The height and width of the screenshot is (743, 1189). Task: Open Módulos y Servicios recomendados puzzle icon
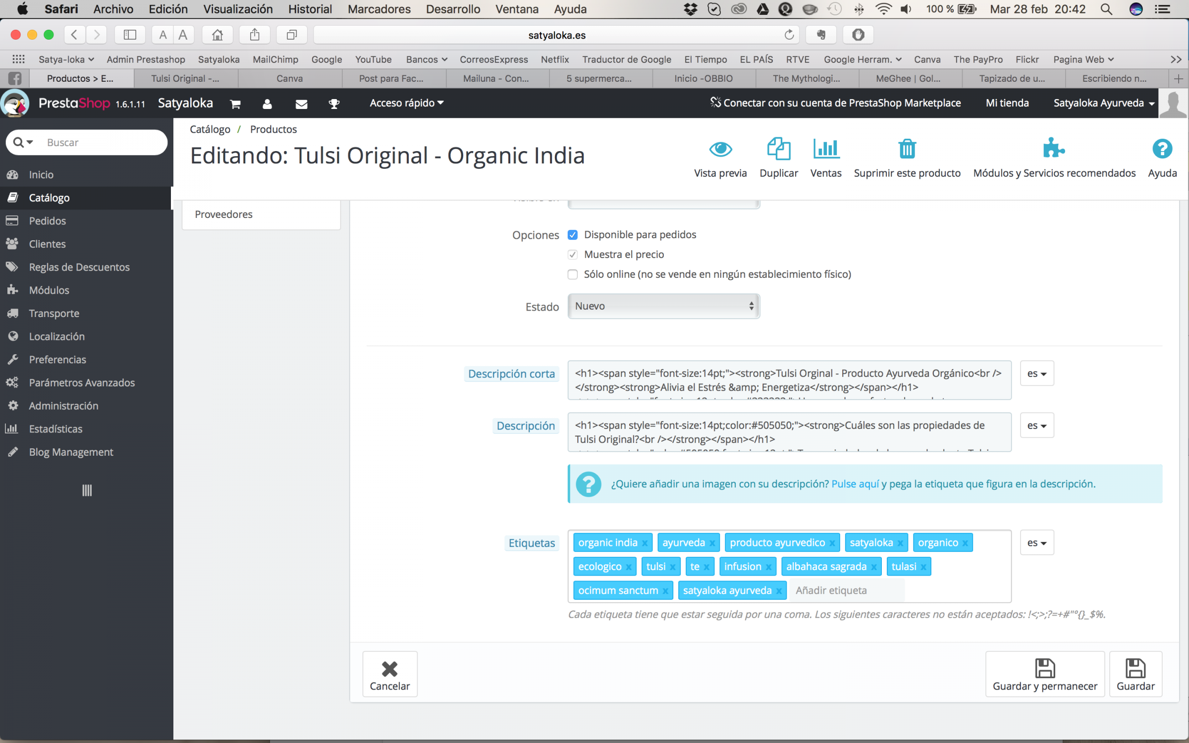(1054, 149)
